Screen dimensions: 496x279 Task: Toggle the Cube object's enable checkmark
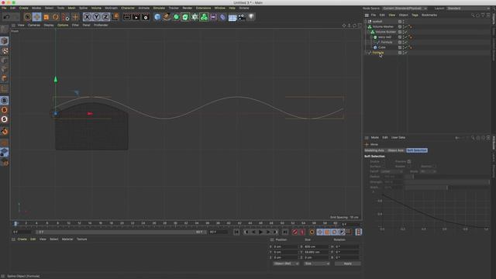tap(406, 47)
